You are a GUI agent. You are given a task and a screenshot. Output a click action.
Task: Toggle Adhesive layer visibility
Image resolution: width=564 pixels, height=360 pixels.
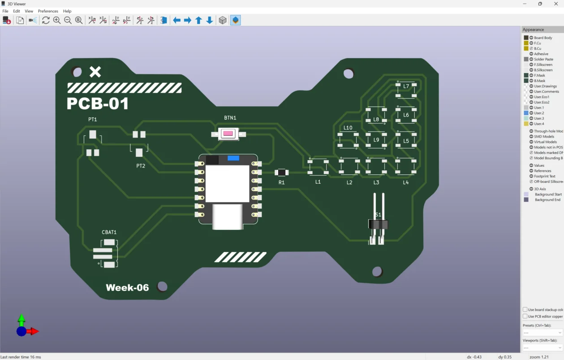531,54
